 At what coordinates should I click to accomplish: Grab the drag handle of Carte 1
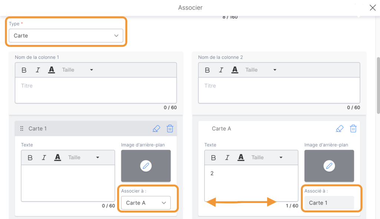tap(22, 129)
